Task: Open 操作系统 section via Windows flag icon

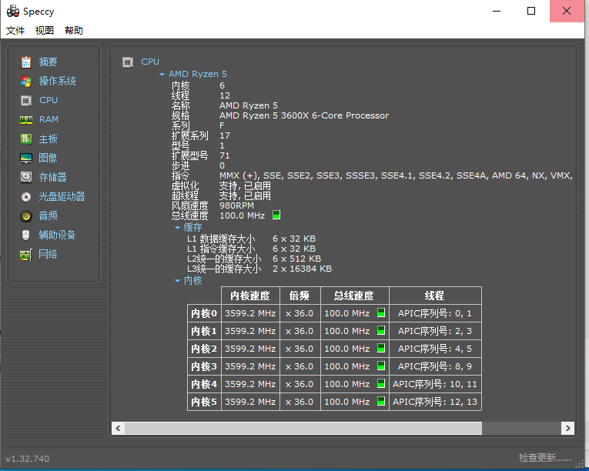Action: pyautogui.click(x=26, y=82)
